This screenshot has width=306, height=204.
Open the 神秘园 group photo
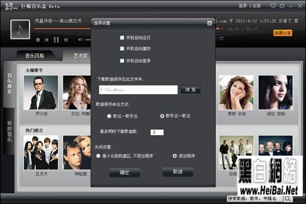click(77, 152)
